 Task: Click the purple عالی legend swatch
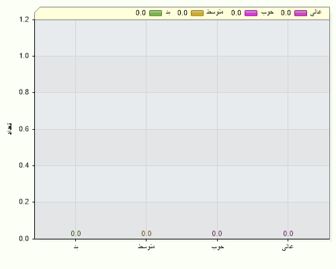[x=300, y=13]
